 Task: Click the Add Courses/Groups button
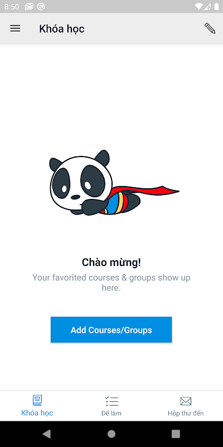[x=111, y=330]
